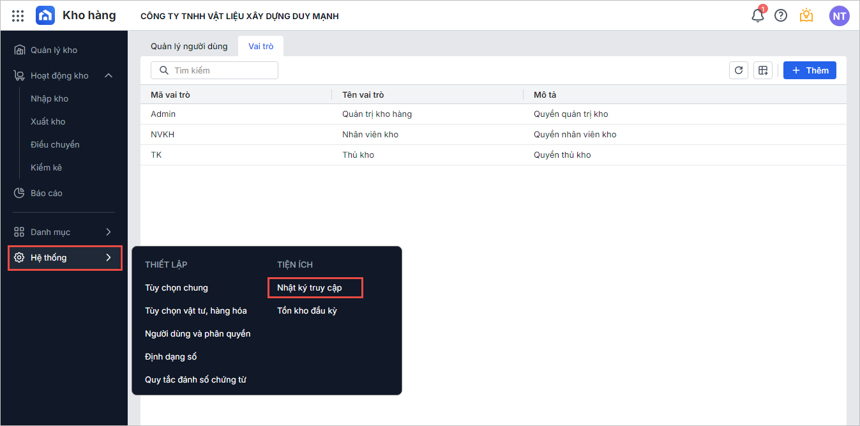Click the Danh mục grid icon
860x426 pixels.
pyautogui.click(x=19, y=232)
